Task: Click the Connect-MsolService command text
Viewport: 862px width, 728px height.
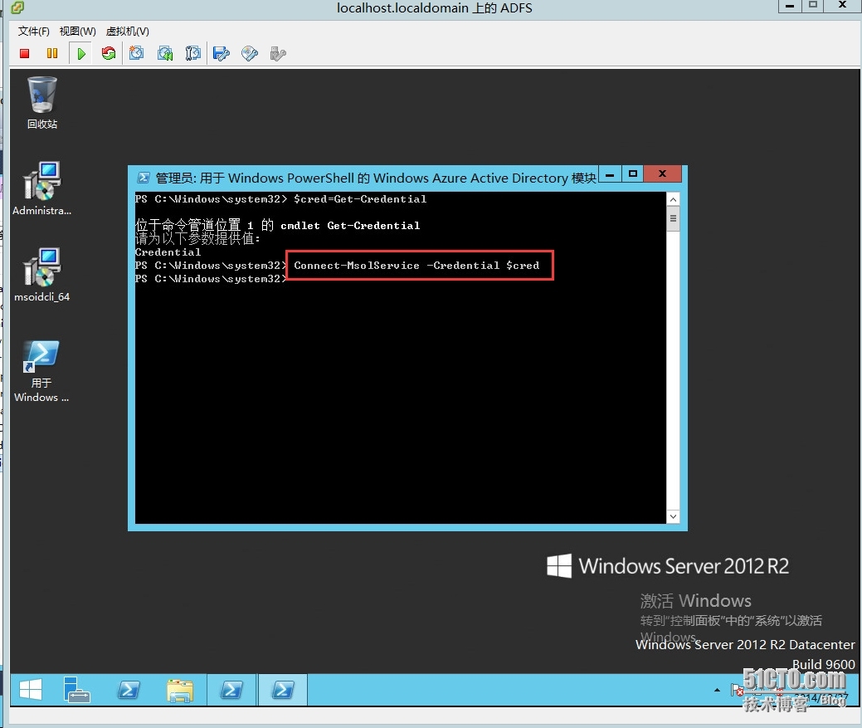Action: tap(416, 266)
